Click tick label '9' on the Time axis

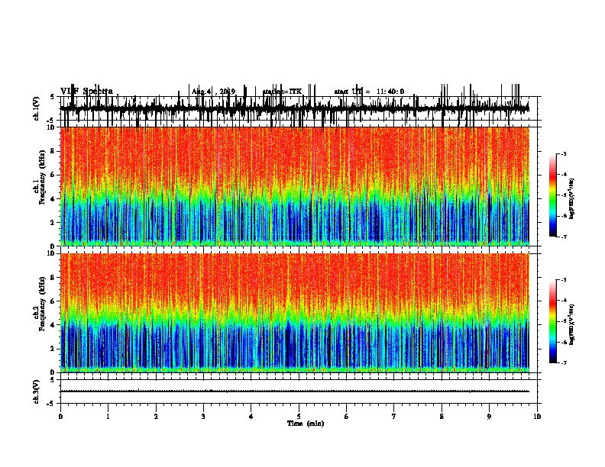[489, 417]
